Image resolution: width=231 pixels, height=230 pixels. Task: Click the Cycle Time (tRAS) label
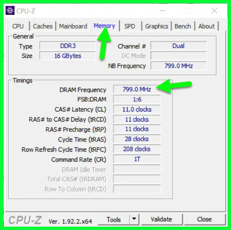(82, 140)
